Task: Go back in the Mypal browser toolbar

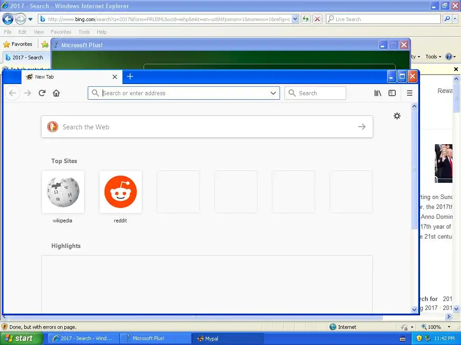Action: (x=13, y=93)
